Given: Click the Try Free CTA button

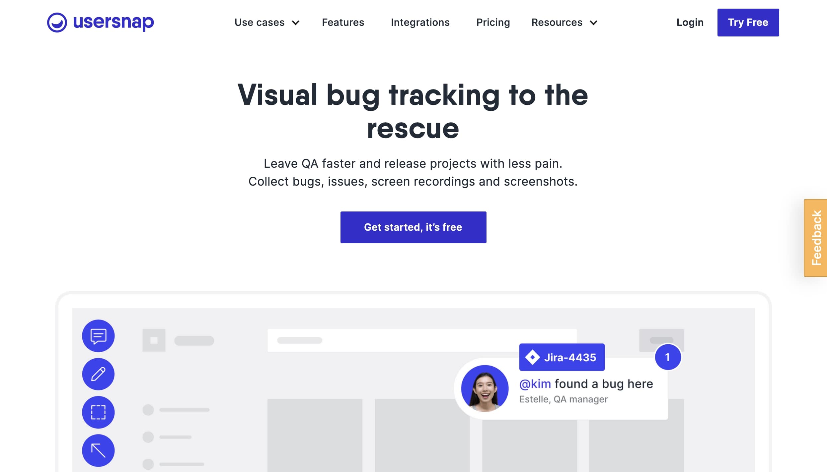Looking at the screenshot, I should 748,22.
